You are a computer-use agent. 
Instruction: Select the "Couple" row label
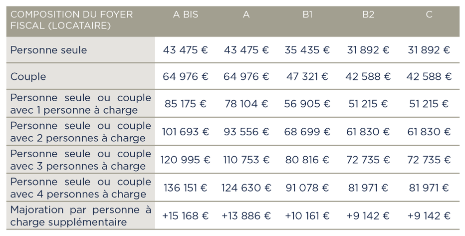tap(28, 76)
